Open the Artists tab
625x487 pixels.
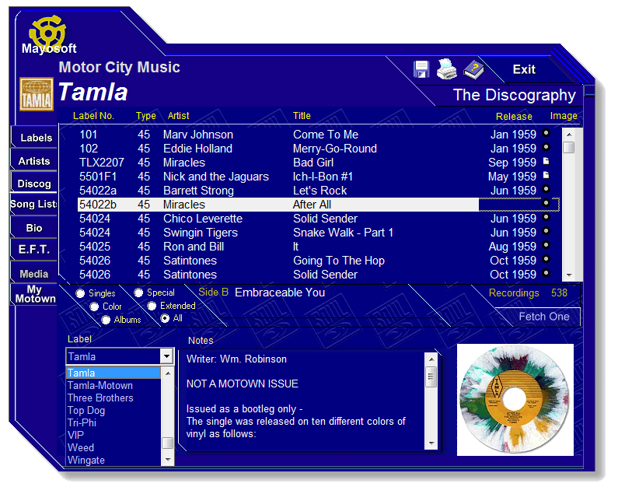click(34, 161)
